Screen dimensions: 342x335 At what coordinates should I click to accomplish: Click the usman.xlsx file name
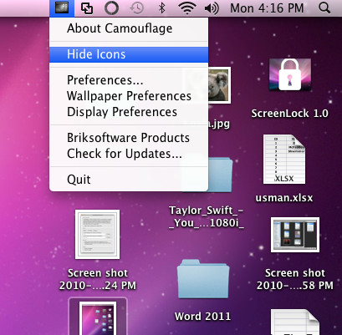[284, 198]
